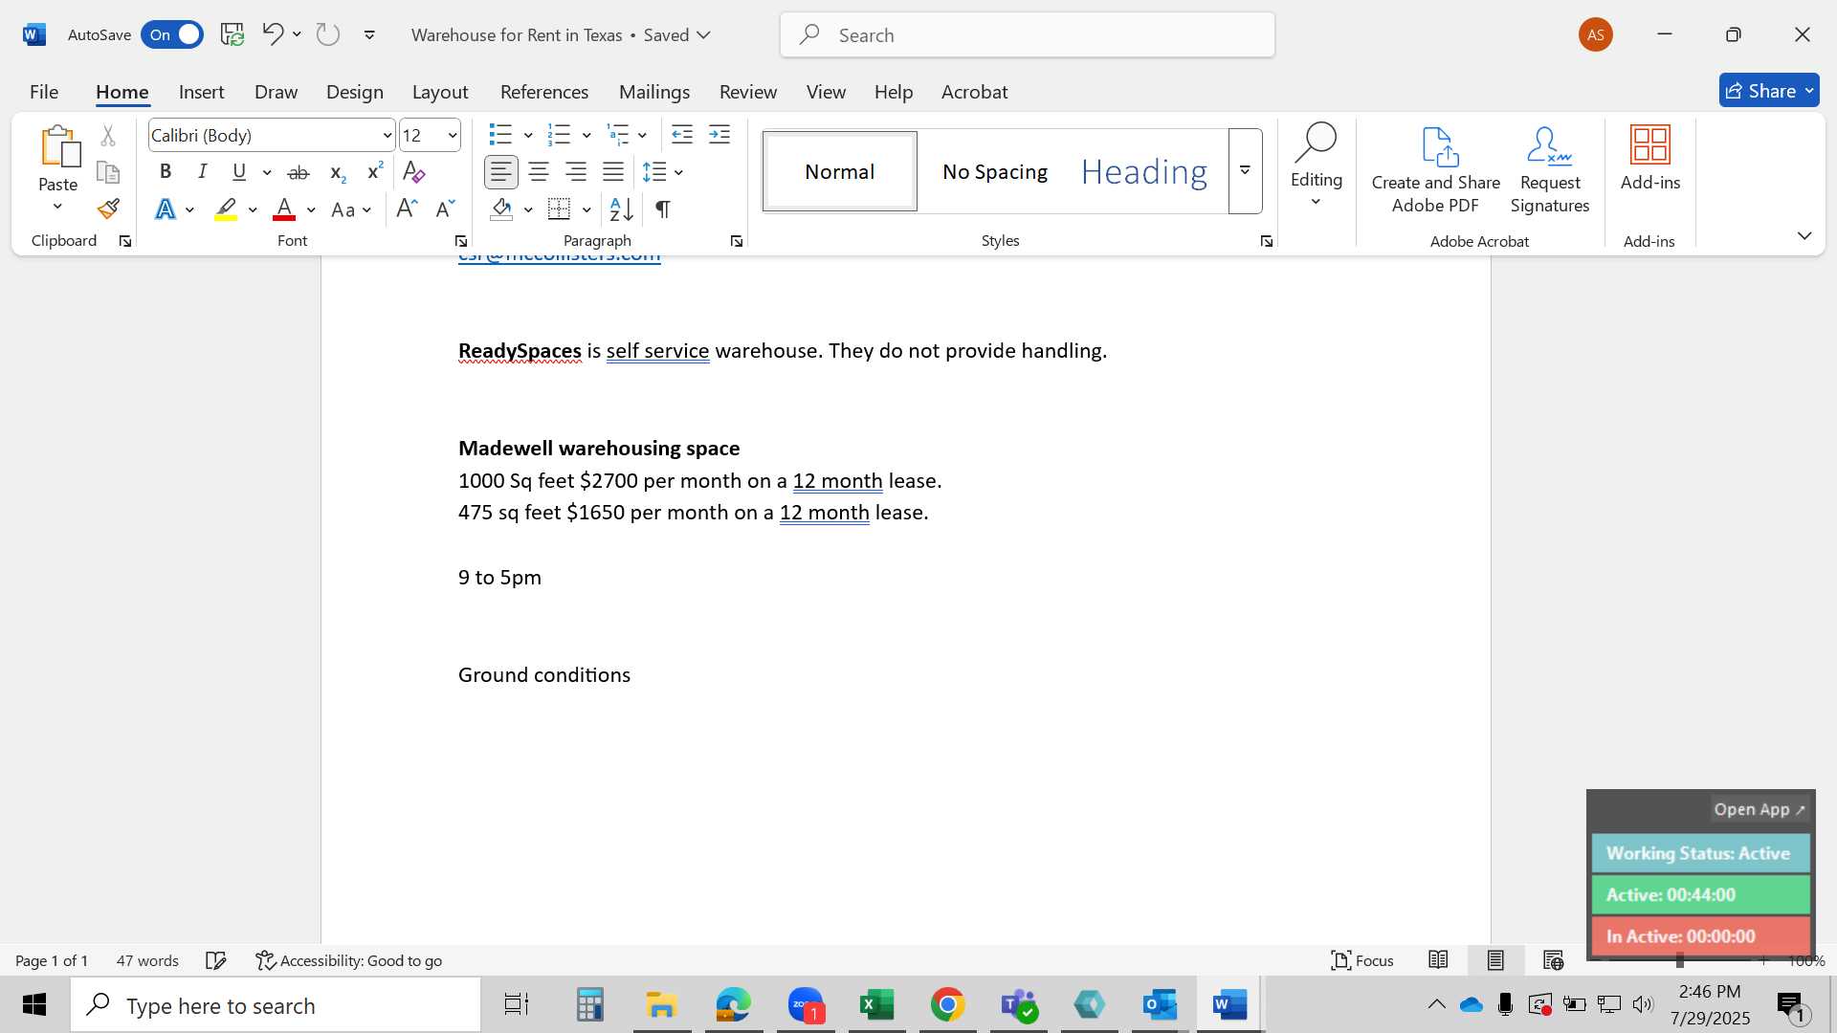Screen dimensions: 1837x1033
Task: Apply the Normal style
Action: point(839,171)
